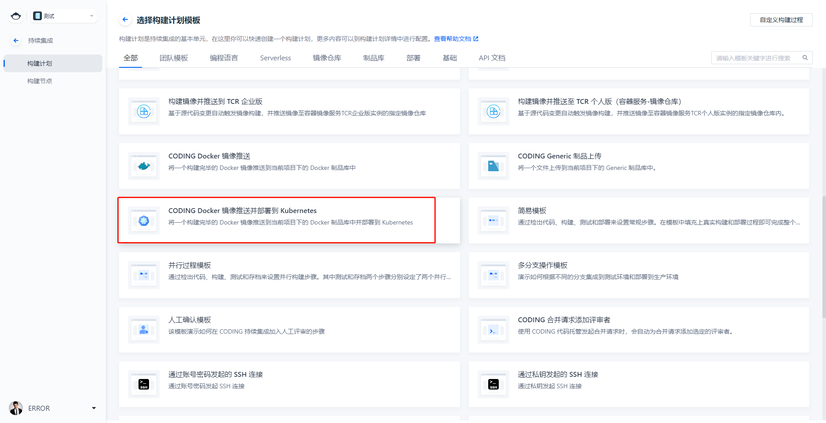Click SSH icon for 账号密码 SSH 连接
Viewport: 826px width, 423px height.
tap(144, 384)
